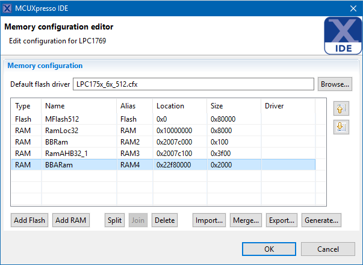Click the Add Flash button
This screenshot has width=363, height=265.
[x=29, y=220]
